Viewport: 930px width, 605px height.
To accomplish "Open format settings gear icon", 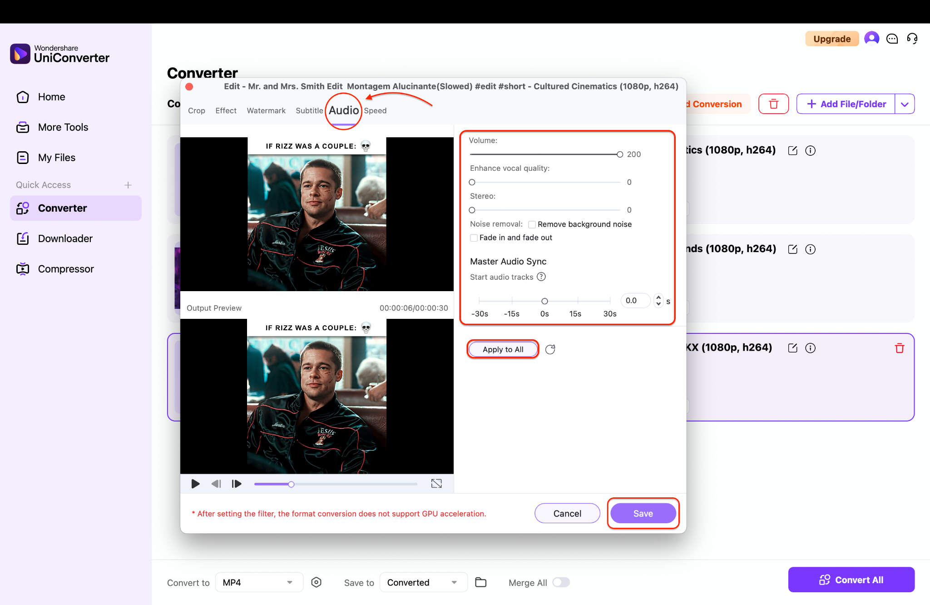I will tap(317, 582).
